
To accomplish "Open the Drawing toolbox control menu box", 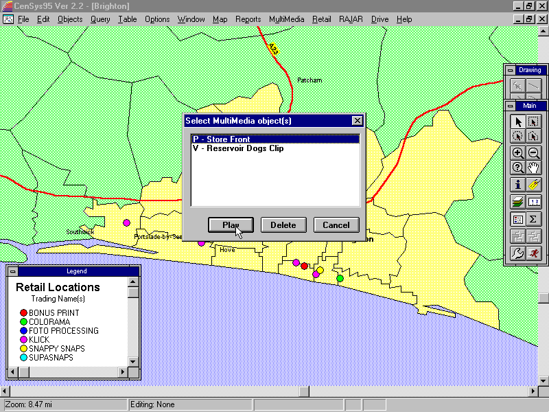I will tap(510, 70).
